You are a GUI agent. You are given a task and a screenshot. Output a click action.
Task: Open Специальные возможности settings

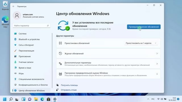(32, 79)
